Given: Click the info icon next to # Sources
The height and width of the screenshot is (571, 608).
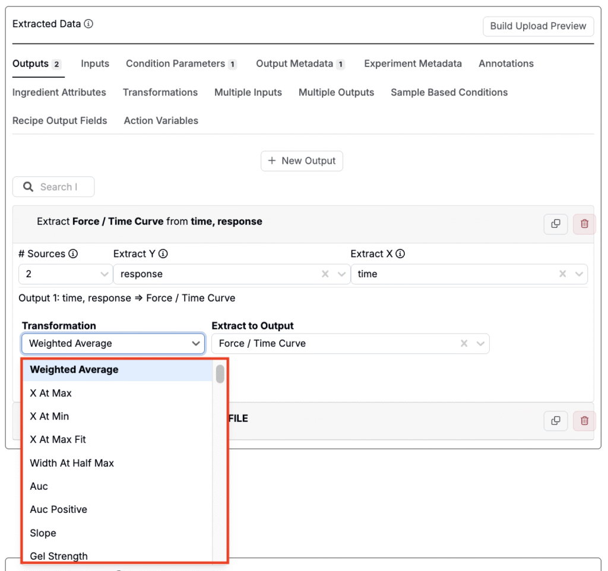Looking at the screenshot, I should [x=73, y=254].
